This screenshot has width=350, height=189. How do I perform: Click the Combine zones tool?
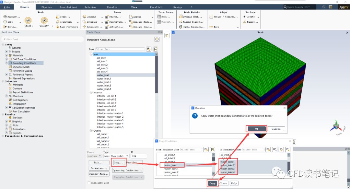click(89, 17)
